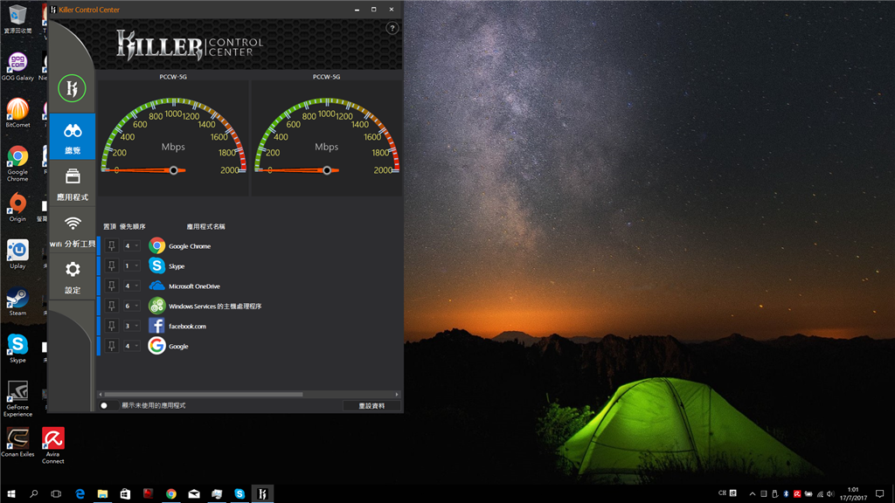Toggle 顯示未使用的應用程式 switch

coord(108,405)
